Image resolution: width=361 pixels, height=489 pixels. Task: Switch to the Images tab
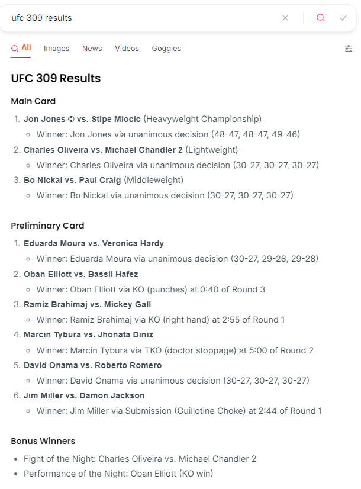click(56, 49)
